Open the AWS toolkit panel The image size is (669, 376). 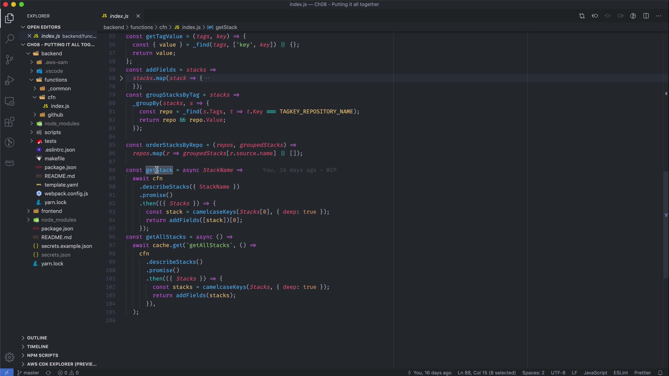[9, 163]
